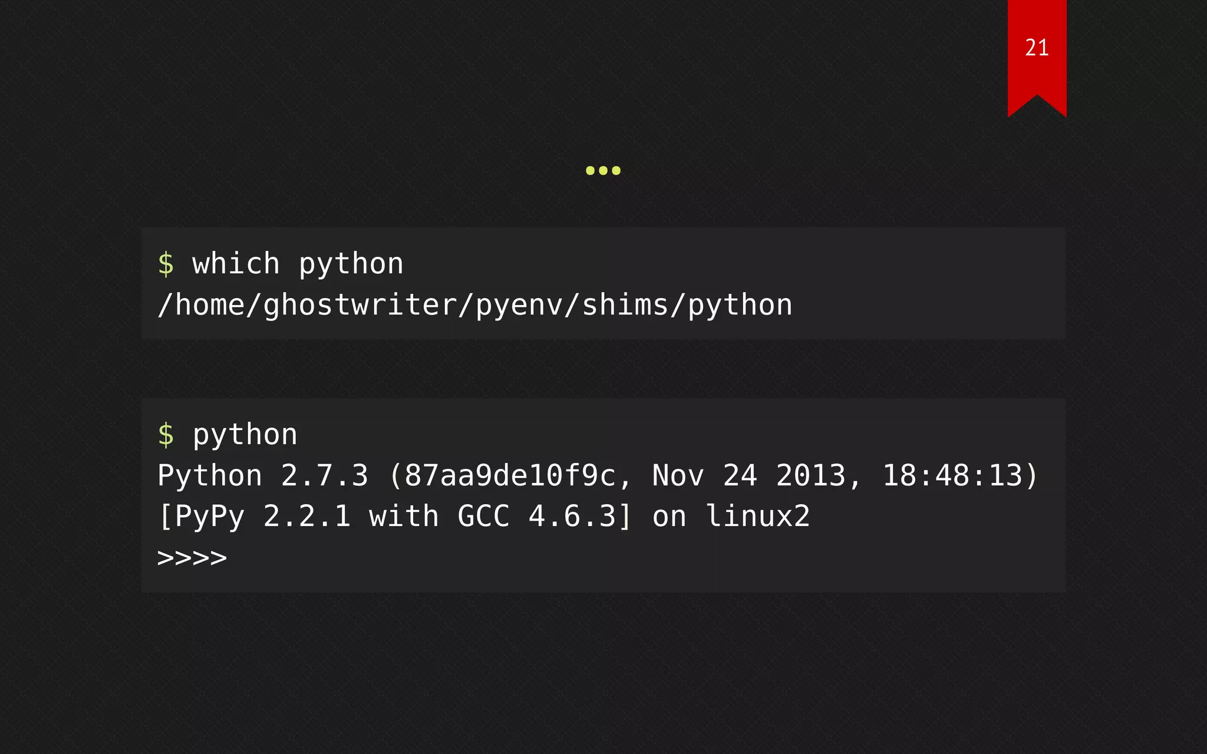Click 'python' in the 'which python' command
The height and width of the screenshot is (754, 1207).
tap(351, 264)
